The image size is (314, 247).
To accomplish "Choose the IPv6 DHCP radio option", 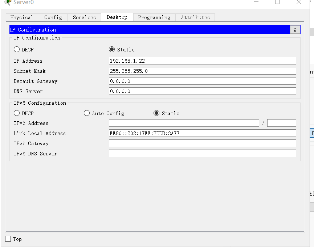I will [x=17, y=113].
